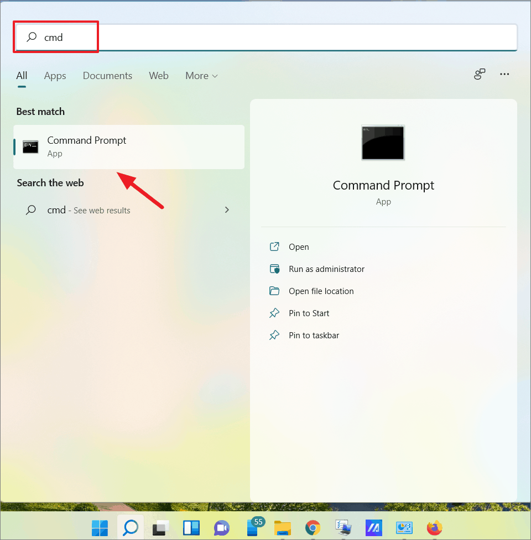
Task: Click the Command Prompt app preview thumbnail
Action: click(383, 143)
